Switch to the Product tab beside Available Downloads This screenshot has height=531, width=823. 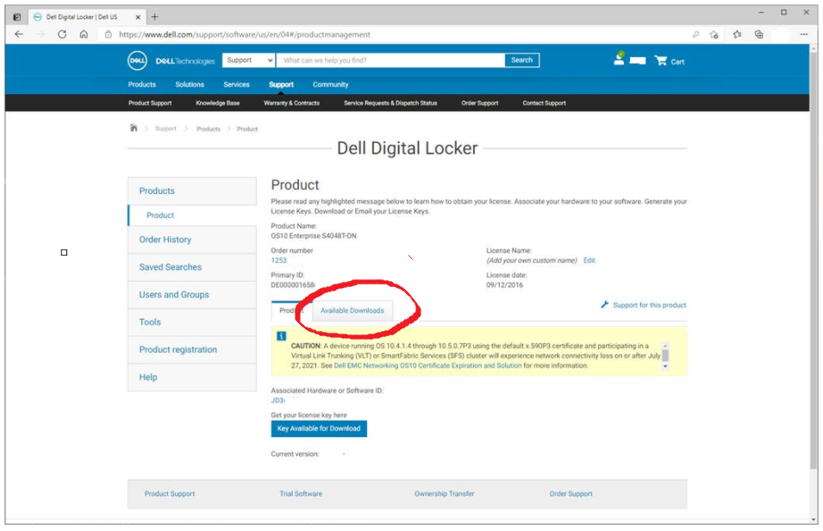point(291,310)
